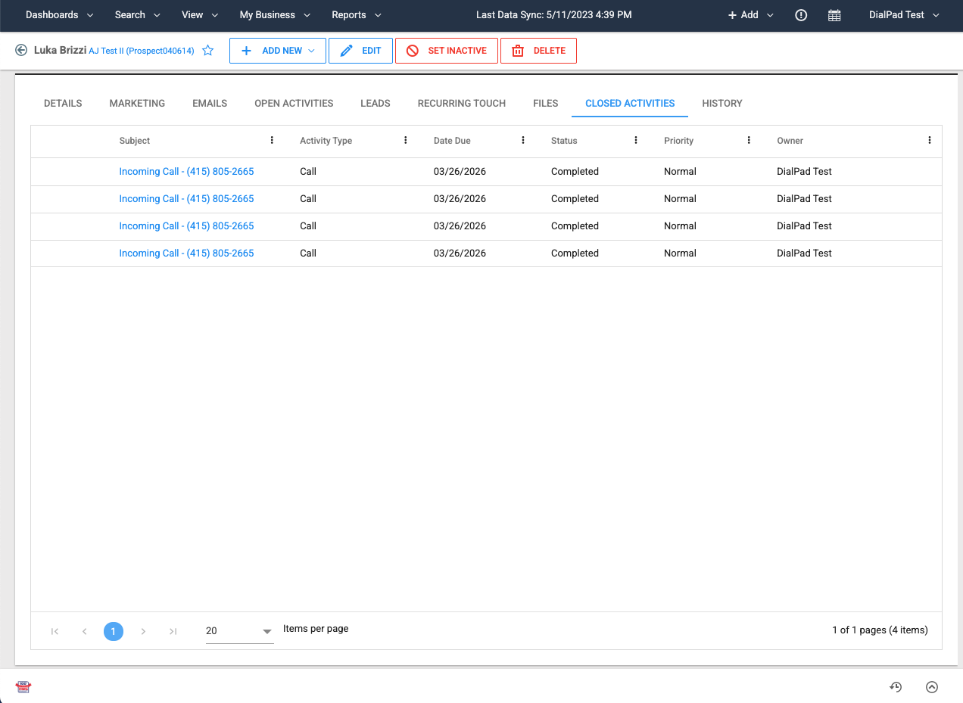Switch to the Marketing tab
Image resolution: width=963 pixels, height=703 pixels.
point(137,103)
